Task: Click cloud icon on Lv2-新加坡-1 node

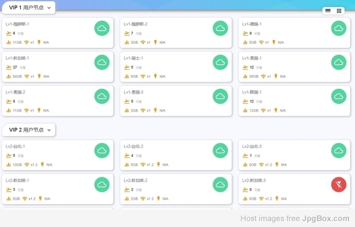Action: coord(102,185)
